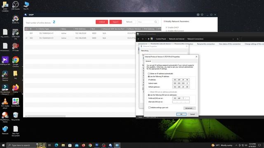The width and height of the screenshot is (264, 148).
Task: Untick checkbox for device row 002
Action: coord(26,38)
